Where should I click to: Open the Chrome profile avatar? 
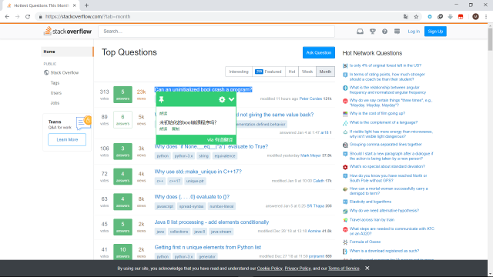click(475, 17)
